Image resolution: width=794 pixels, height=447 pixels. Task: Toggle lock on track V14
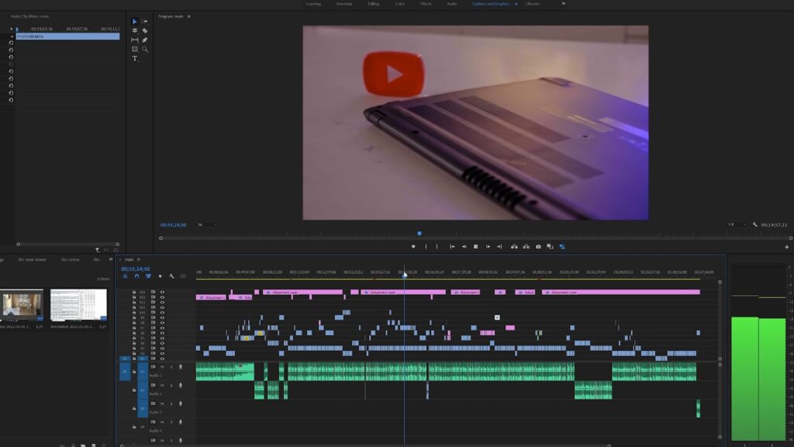coord(134,293)
